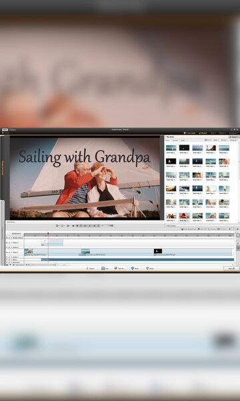The width and height of the screenshot is (240, 401).
Task: Click the Save floppy disk icon
Action: pyautogui.click(x=103, y=269)
